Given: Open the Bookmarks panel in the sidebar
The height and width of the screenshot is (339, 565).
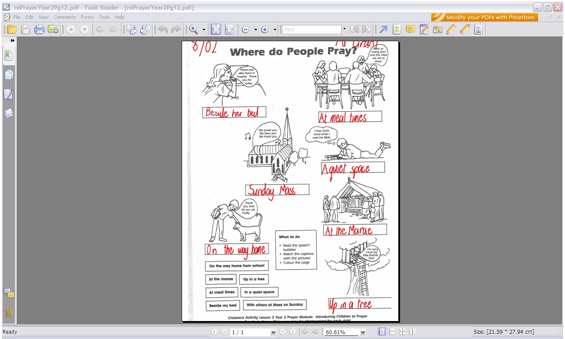Looking at the screenshot, I should point(9,56).
